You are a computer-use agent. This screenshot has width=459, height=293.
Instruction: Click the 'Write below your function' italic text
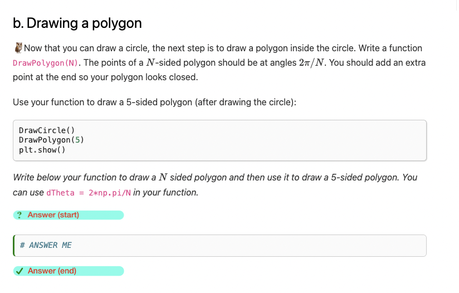215,185
